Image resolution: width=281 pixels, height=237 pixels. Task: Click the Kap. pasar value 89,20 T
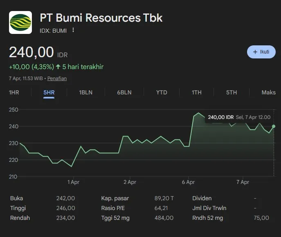click(164, 198)
